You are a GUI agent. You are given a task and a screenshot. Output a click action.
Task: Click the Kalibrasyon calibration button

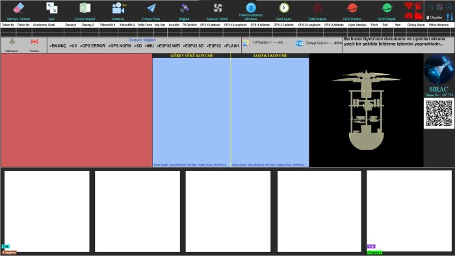(x=12, y=45)
